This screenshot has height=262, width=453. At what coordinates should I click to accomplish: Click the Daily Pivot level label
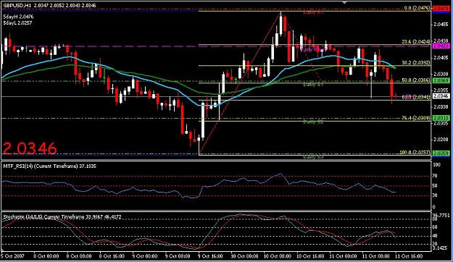coord(313,50)
